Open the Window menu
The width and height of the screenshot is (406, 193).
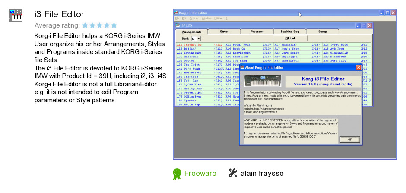tap(206, 19)
